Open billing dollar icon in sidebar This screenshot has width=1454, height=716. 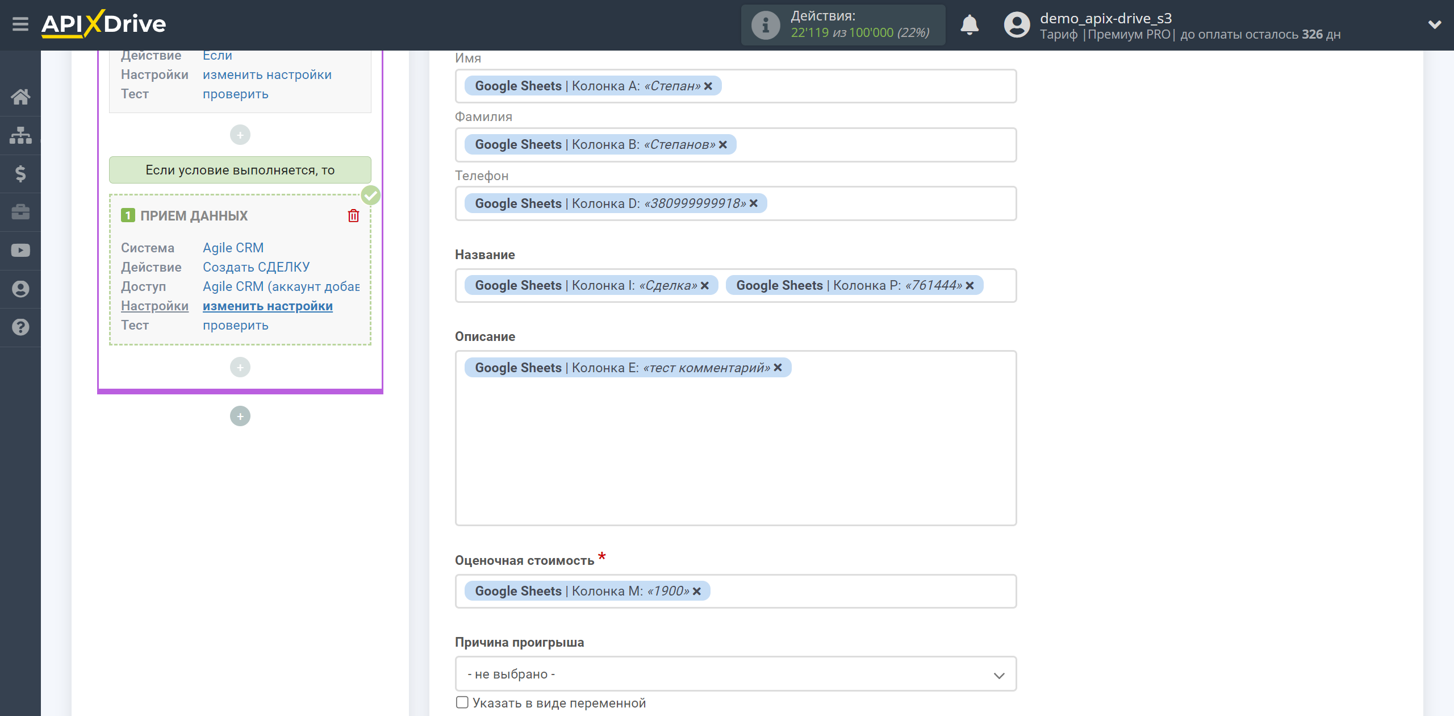coord(20,173)
